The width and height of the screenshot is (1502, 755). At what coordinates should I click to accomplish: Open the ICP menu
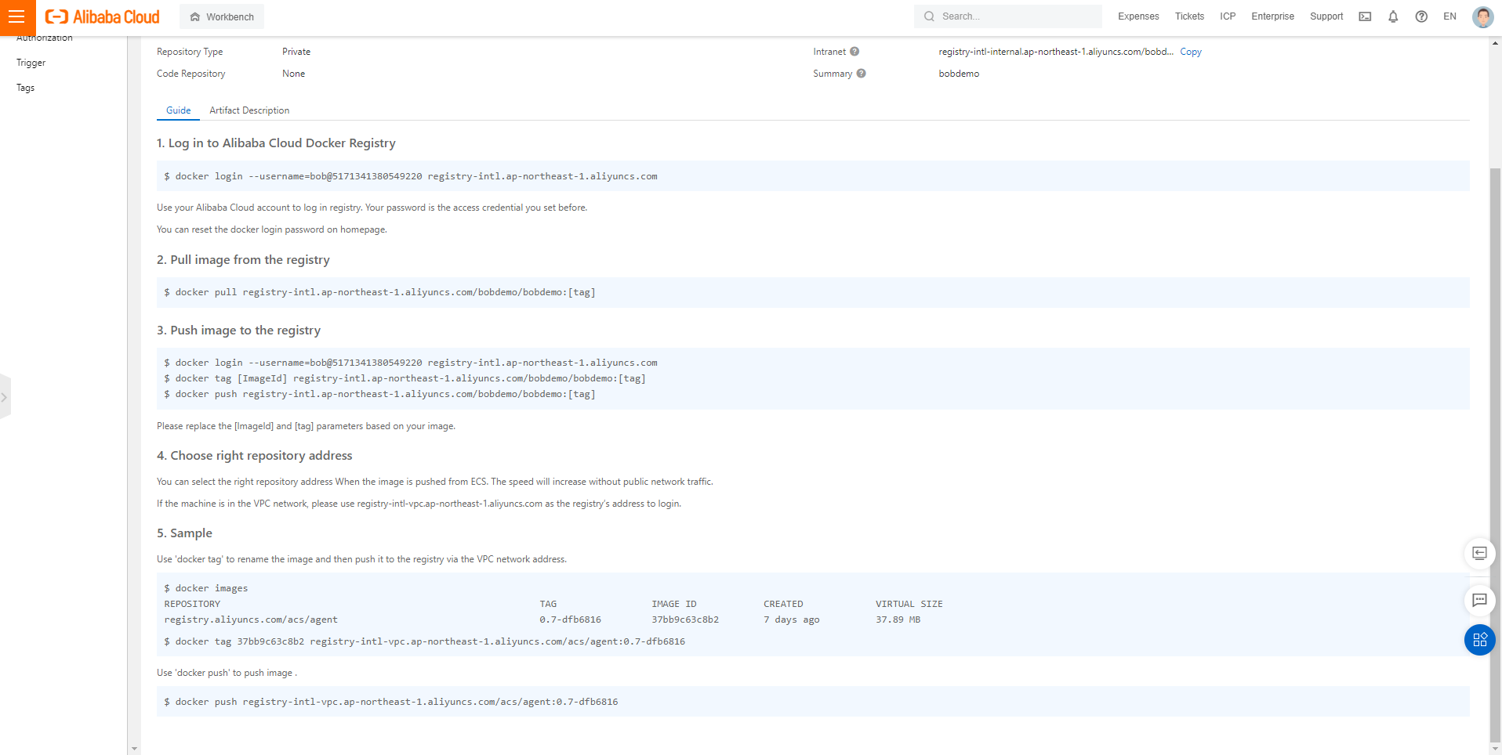(1228, 16)
